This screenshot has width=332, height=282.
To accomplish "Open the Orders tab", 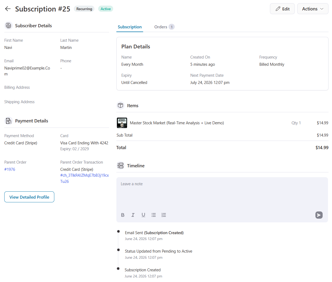I will click(x=164, y=27).
